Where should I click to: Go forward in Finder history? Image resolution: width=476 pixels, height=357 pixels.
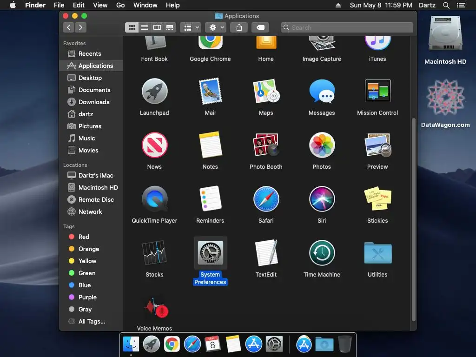(x=80, y=27)
